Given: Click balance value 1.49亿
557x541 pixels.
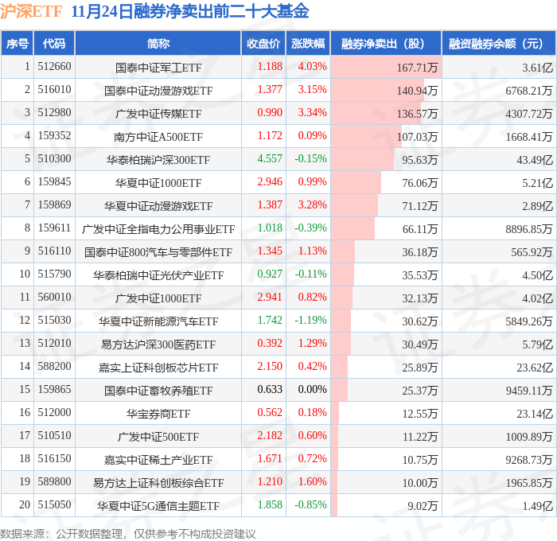Looking at the screenshot, I should 537,506.
